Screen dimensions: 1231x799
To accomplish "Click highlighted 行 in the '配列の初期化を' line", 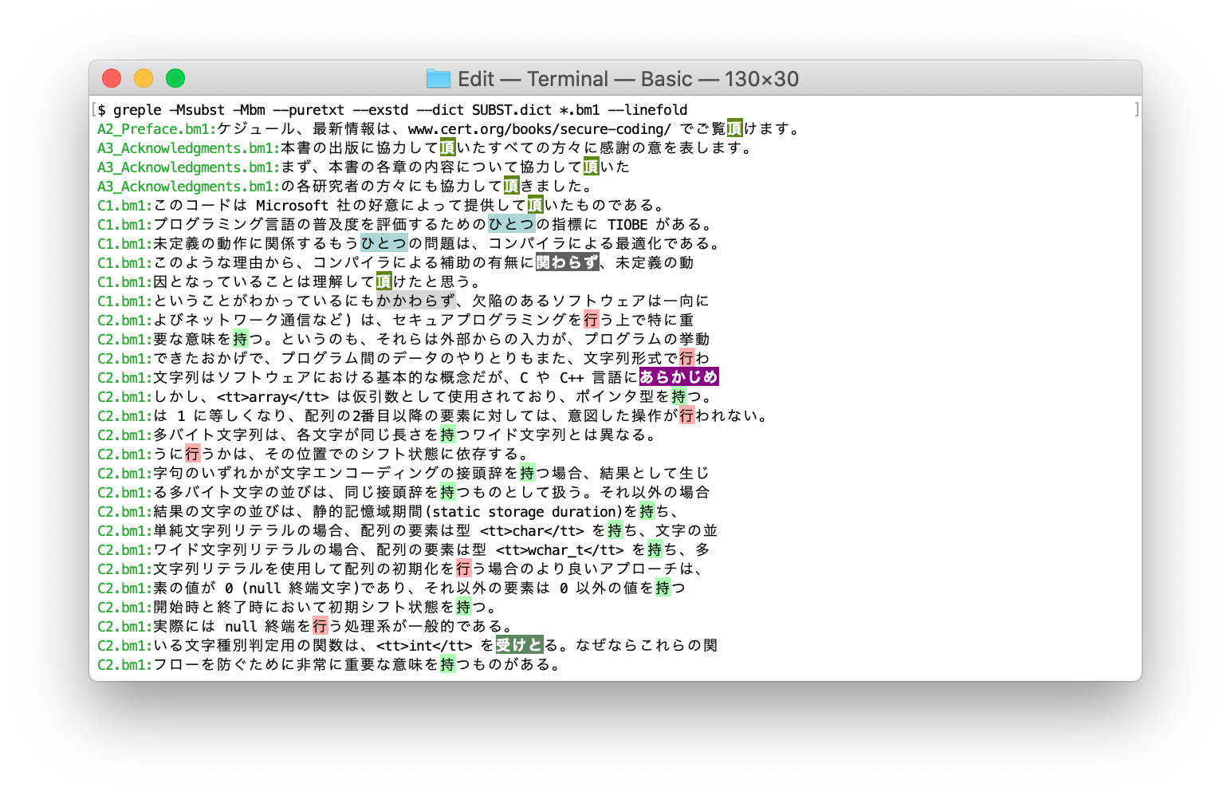I will click(x=464, y=569).
